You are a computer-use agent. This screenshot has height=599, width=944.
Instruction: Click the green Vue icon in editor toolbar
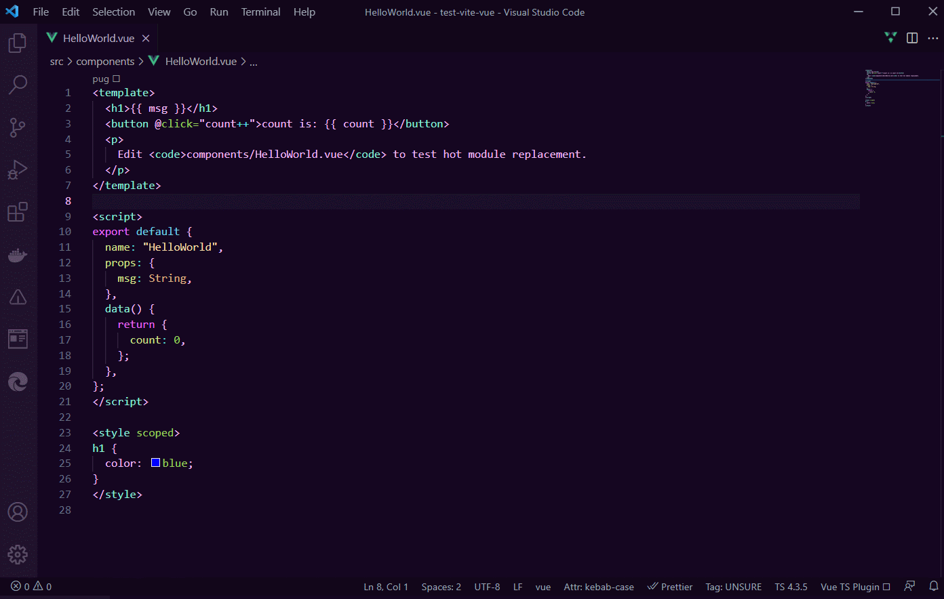tap(891, 38)
